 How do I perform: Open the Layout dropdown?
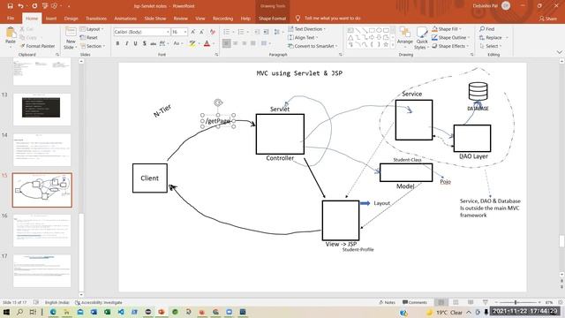coord(92,29)
